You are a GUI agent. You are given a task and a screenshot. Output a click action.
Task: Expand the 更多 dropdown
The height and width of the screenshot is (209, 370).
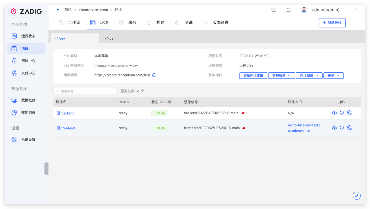click(x=333, y=76)
